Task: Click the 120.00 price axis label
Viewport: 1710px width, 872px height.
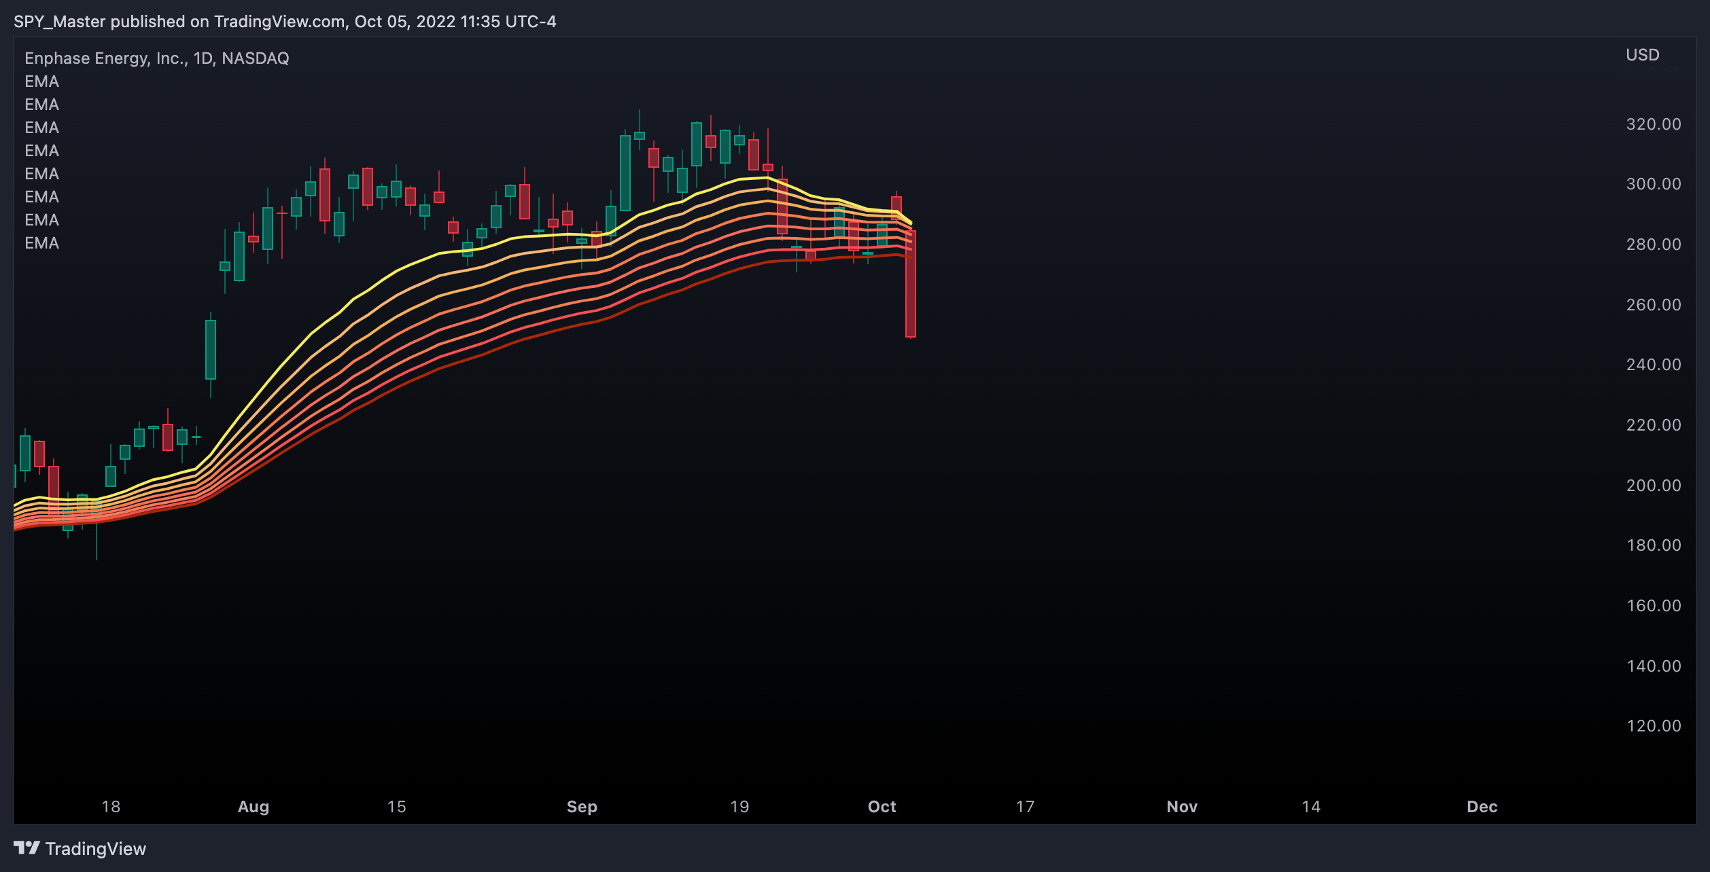Action: 1654,726
